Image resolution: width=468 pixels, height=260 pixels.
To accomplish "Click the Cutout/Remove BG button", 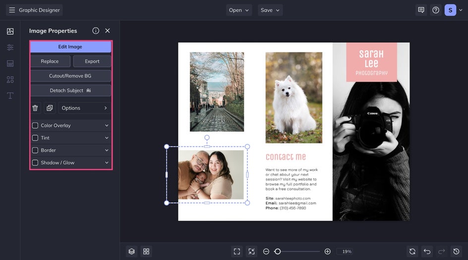I will [70, 76].
